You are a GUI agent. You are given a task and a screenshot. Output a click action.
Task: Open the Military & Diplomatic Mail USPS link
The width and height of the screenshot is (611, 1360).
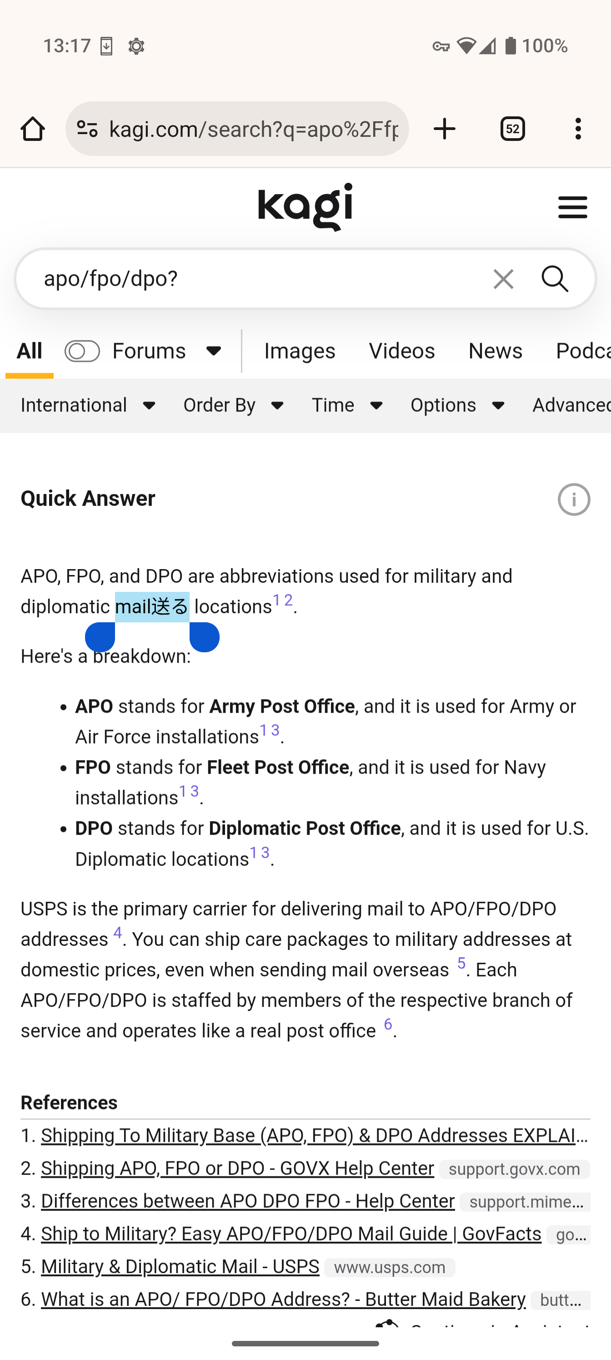pyautogui.click(x=180, y=1266)
